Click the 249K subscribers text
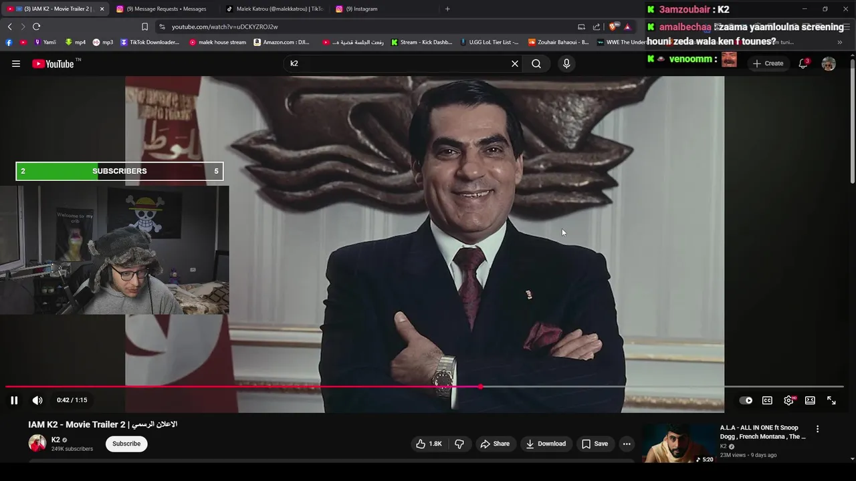Viewport: 856px width, 481px height. coord(72,449)
